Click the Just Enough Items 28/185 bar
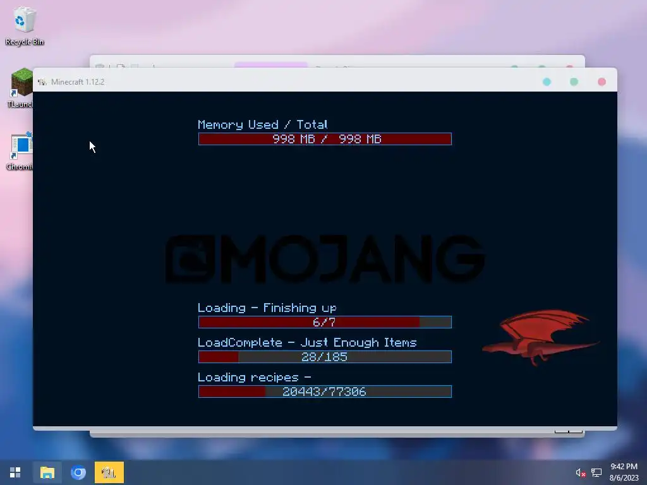Viewport: 647px width, 485px height. [325, 357]
